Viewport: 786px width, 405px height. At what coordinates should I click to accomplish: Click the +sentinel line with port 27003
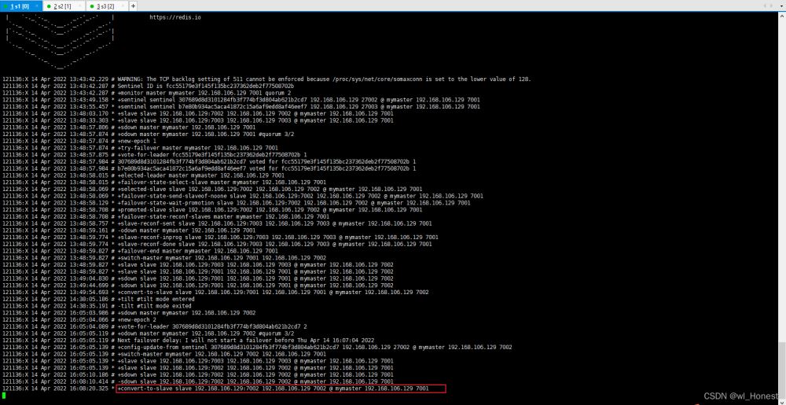241,107
